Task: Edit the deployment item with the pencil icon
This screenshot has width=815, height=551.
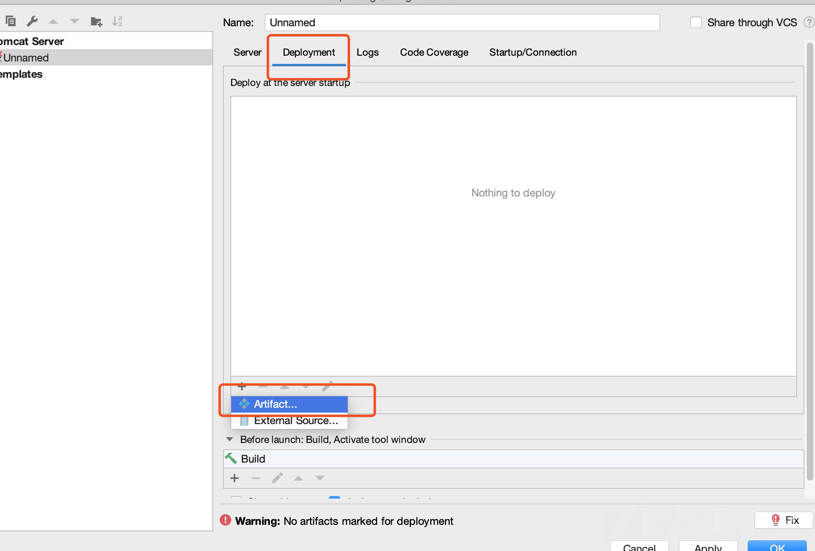Action: tap(327, 386)
